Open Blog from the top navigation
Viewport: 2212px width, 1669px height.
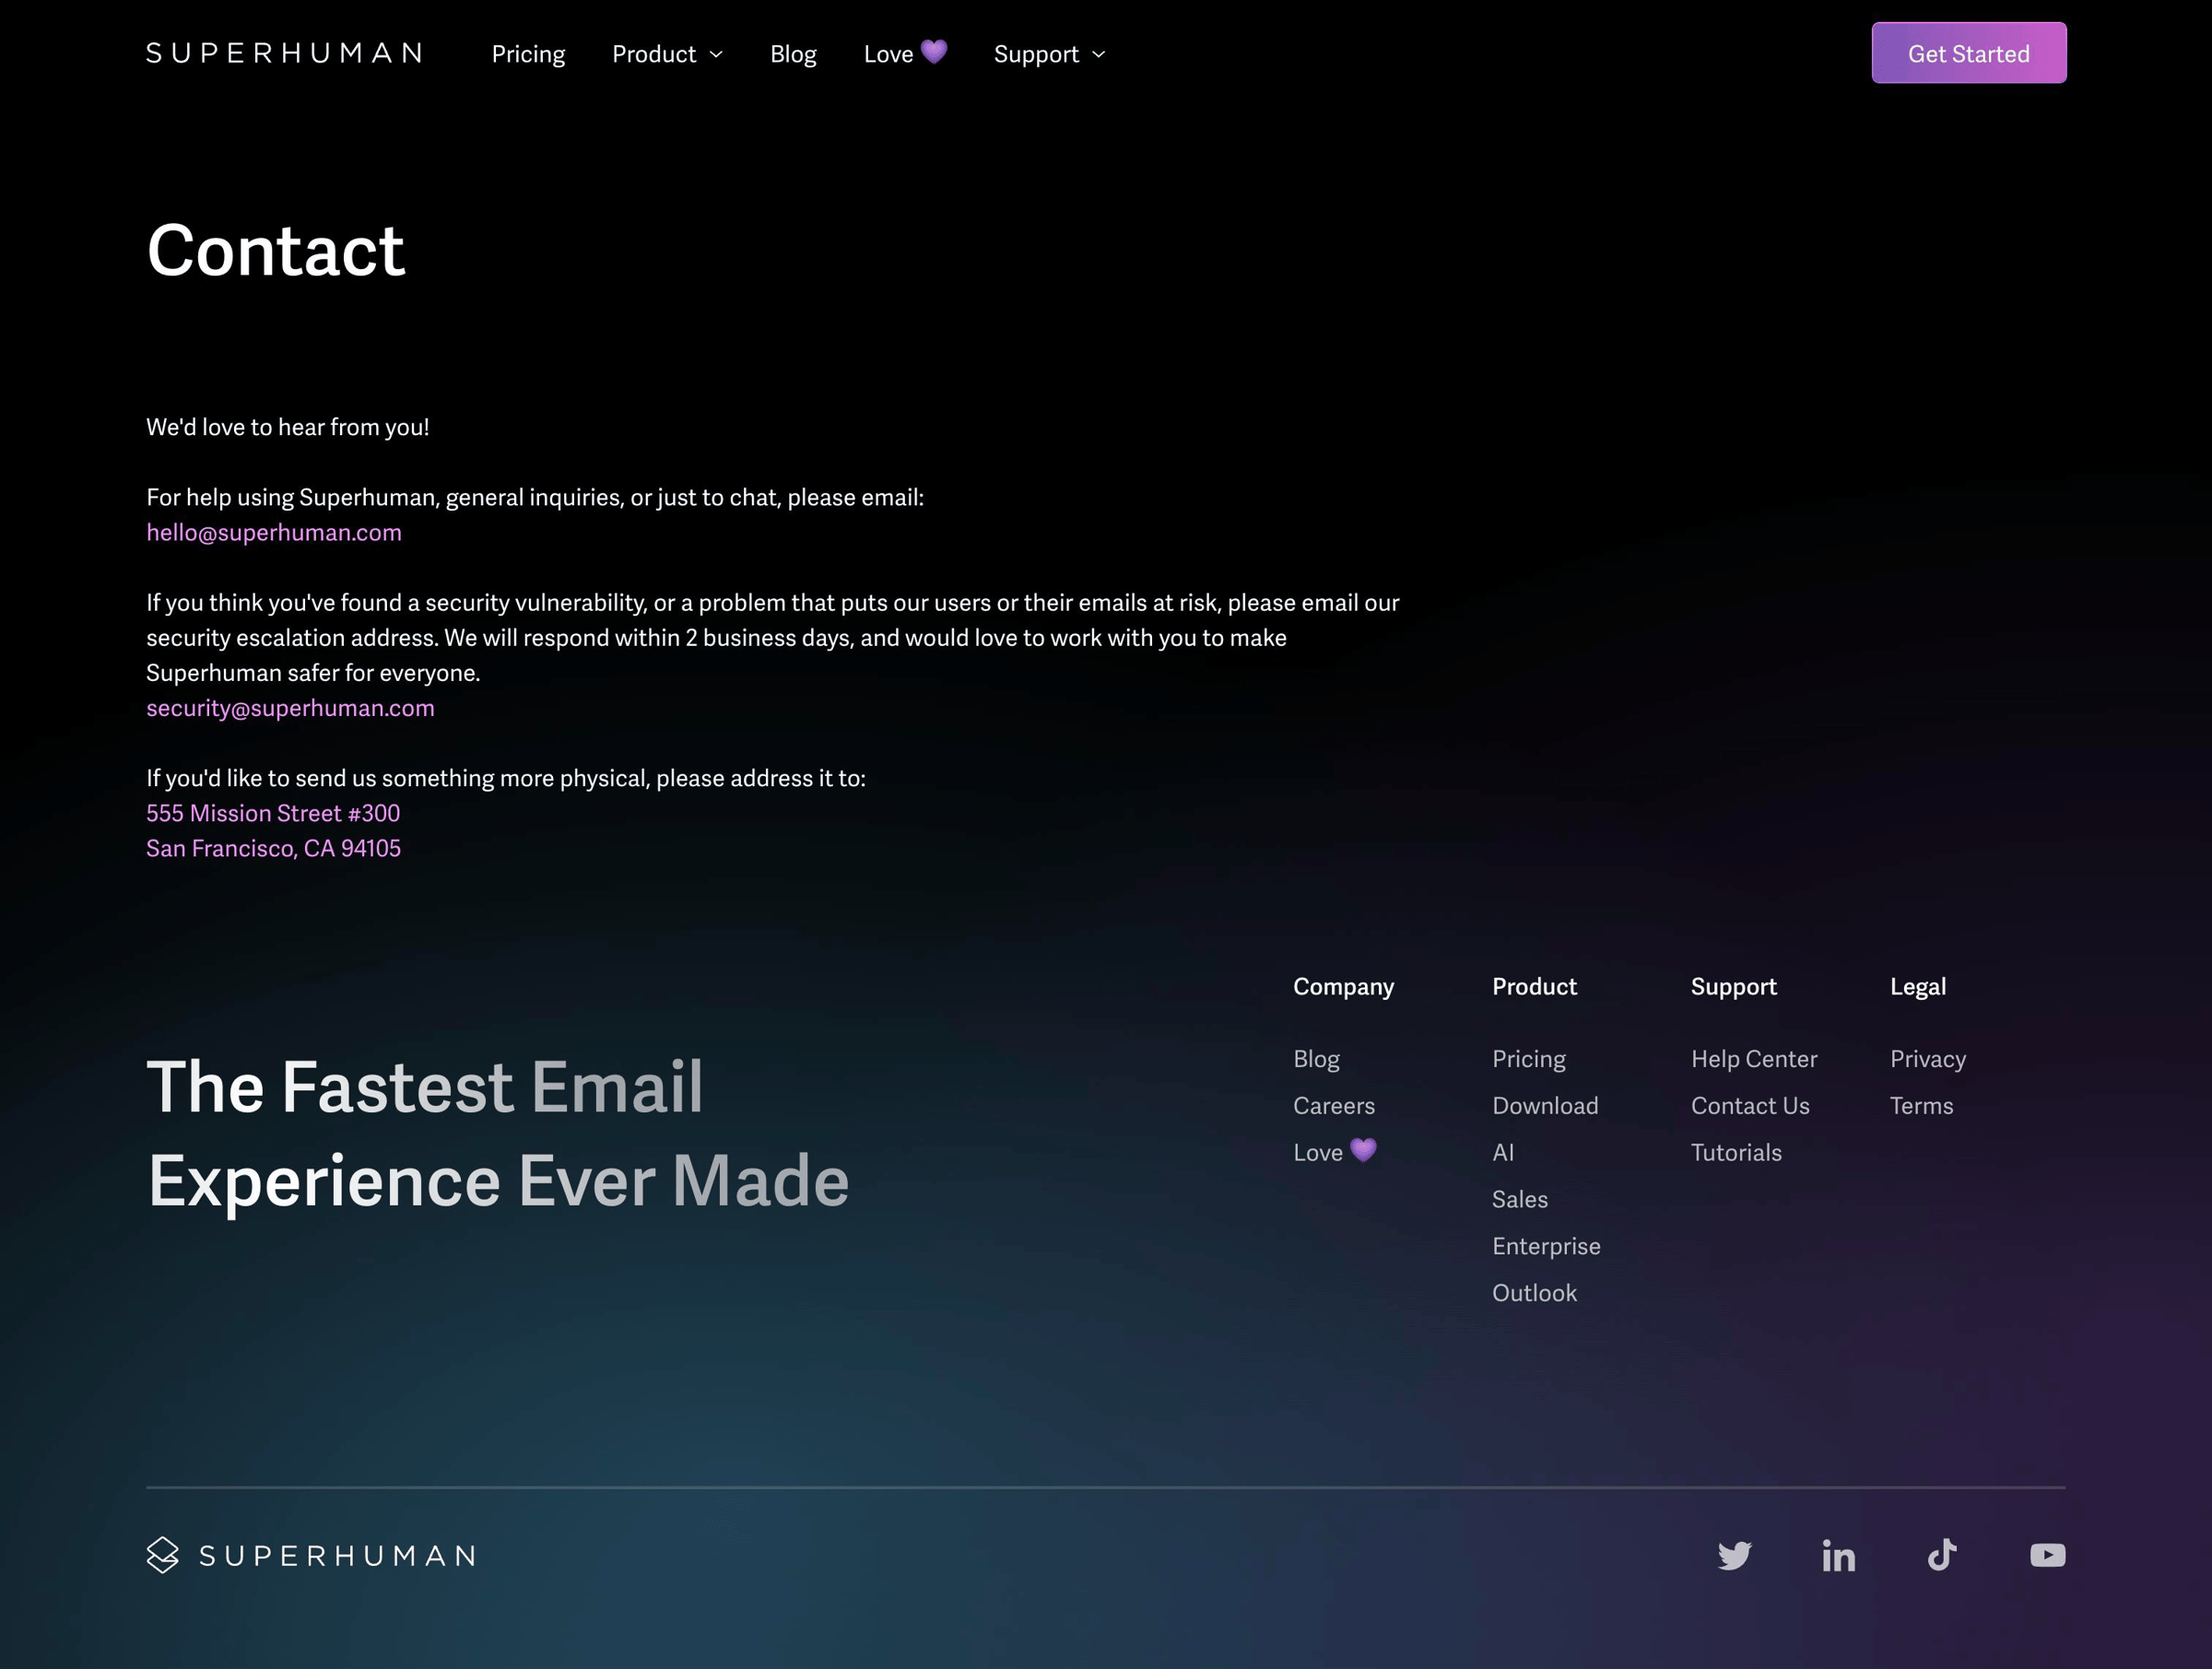tap(793, 54)
